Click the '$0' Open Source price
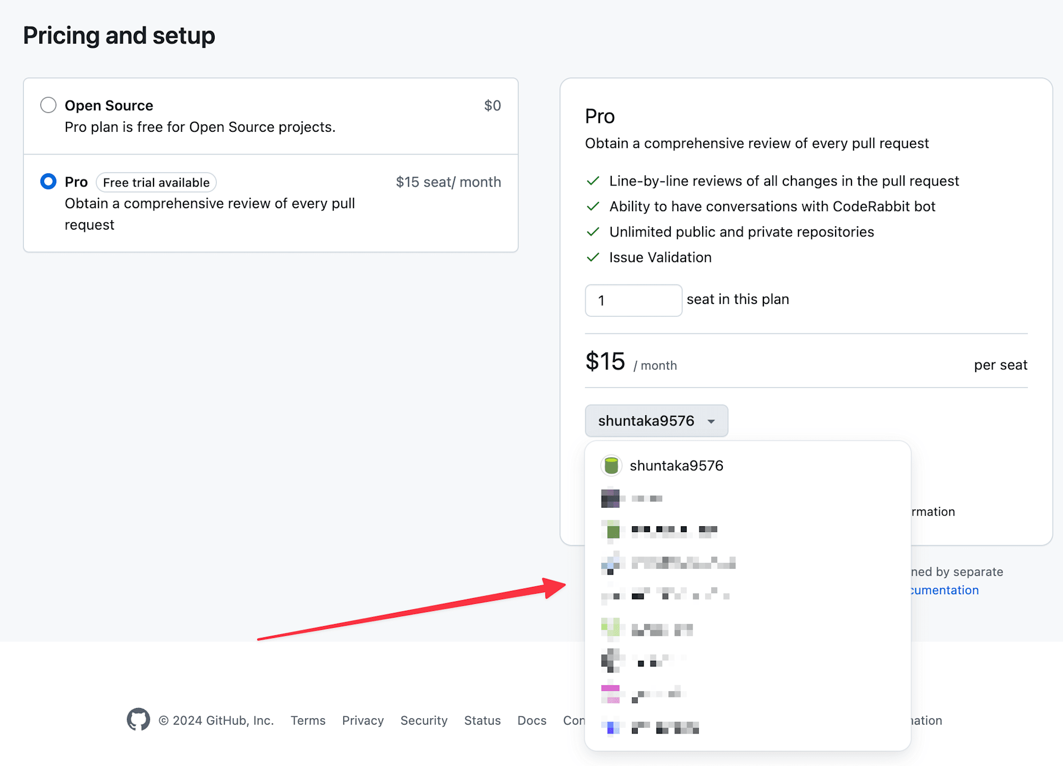The height and width of the screenshot is (766, 1063). click(x=493, y=106)
